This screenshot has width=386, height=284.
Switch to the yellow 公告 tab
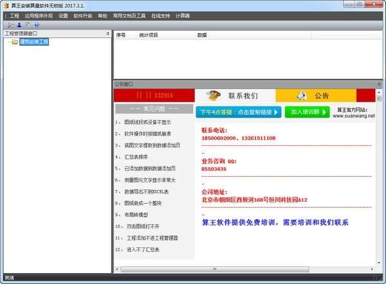coord(316,95)
